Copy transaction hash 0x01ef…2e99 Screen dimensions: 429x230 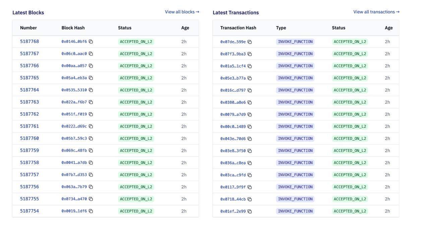250,211
